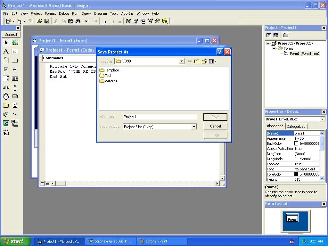Open Wizards folder in file list
328x246 pixels.
pos(108,81)
